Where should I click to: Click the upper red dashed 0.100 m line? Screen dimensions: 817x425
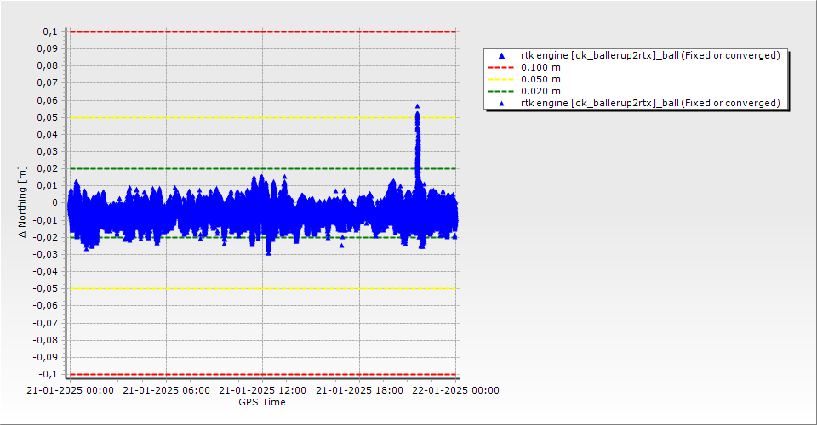(x=263, y=31)
